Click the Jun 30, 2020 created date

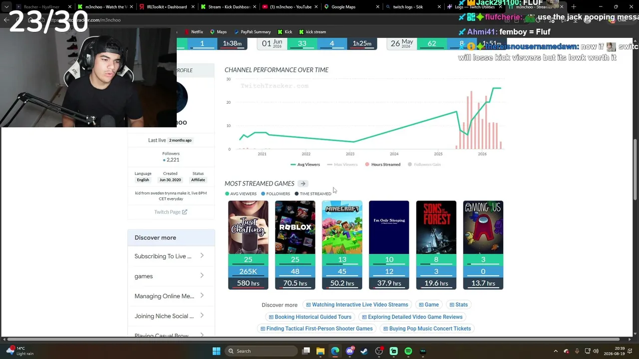170,180
